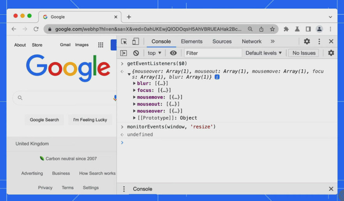Open a new tab with plus button
This screenshot has width=344, height=201.
[x=129, y=17]
